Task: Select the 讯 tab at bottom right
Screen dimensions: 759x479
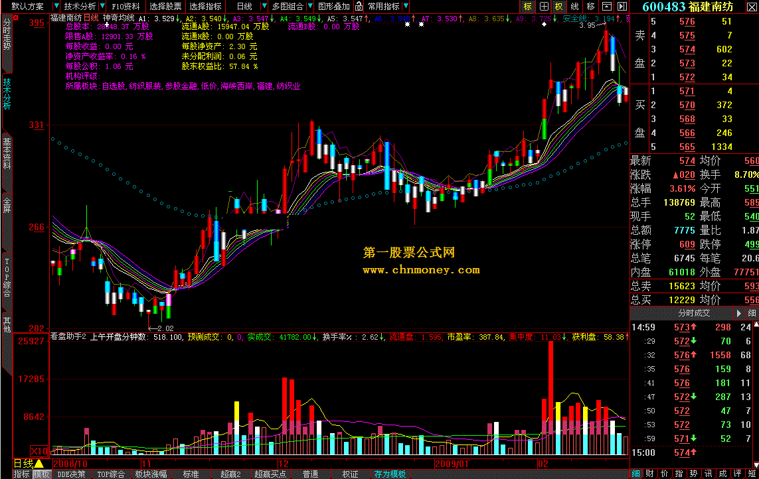Action: click(x=708, y=474)
